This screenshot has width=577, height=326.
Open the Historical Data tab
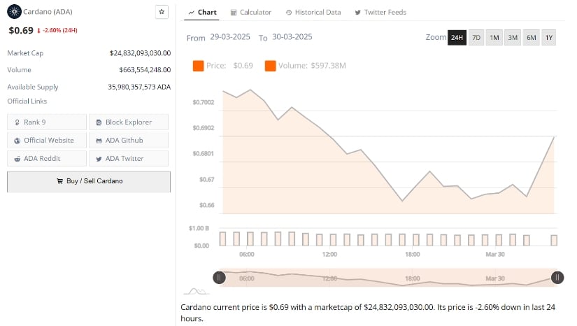click(x=313, y=13)
